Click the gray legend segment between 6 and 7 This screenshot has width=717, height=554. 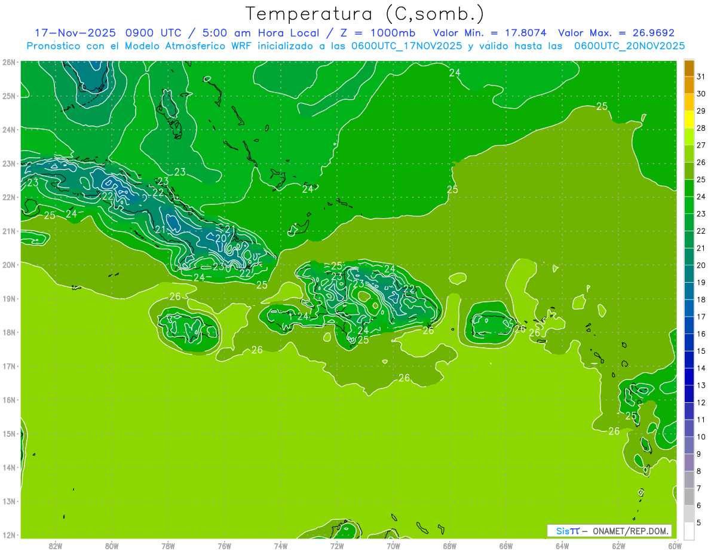tap(689, 497)
